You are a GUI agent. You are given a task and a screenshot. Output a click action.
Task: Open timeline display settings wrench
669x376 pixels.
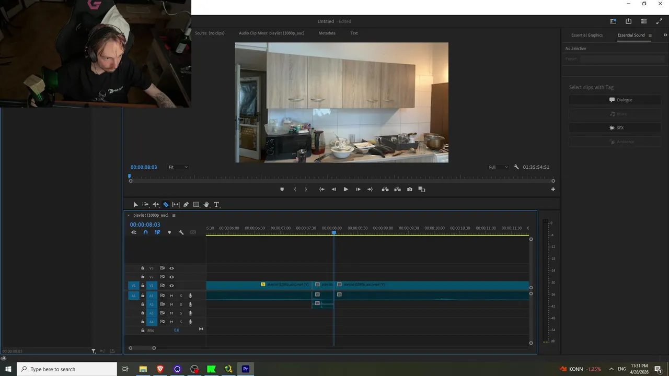click(181, 232)
